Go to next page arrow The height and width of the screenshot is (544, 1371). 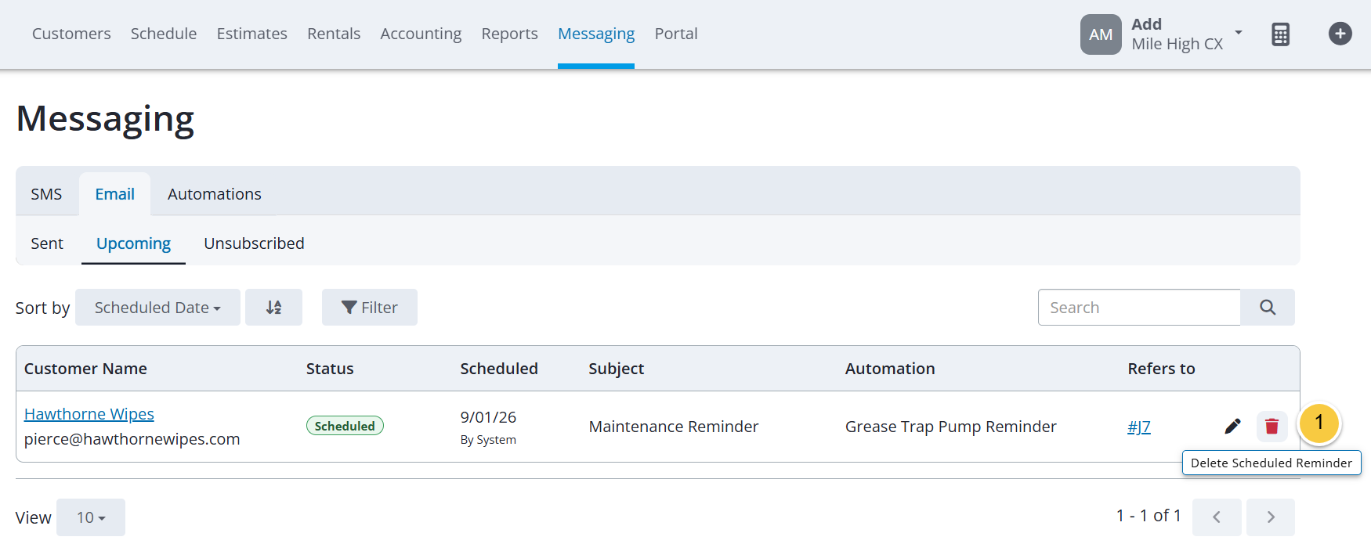pyautogui.click(x=1271, y=517)
